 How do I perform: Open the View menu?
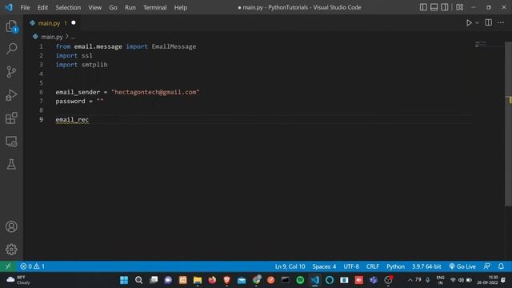click(x=94, y=7)
